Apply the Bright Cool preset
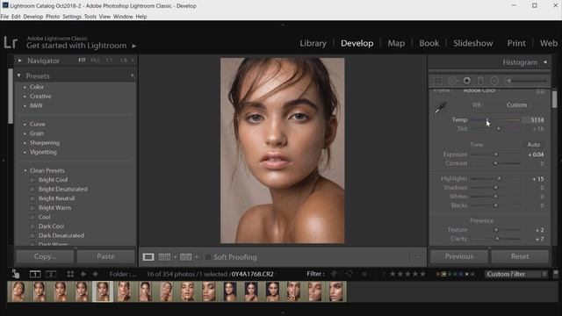 (53, 180)
